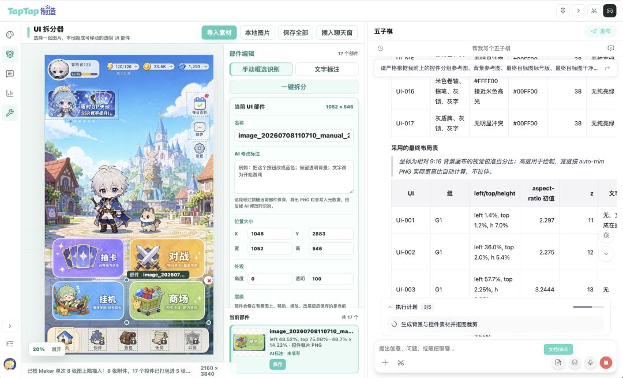Screen dimensions: 623x378
Task: Open the bar chart statistics sidebar icon
Action: tap(10, 93)
